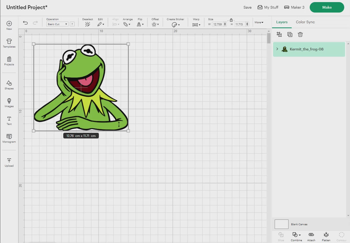Toggle the size aspect ratio lock
The image size is (350, 243).
(x=231, y=20)
